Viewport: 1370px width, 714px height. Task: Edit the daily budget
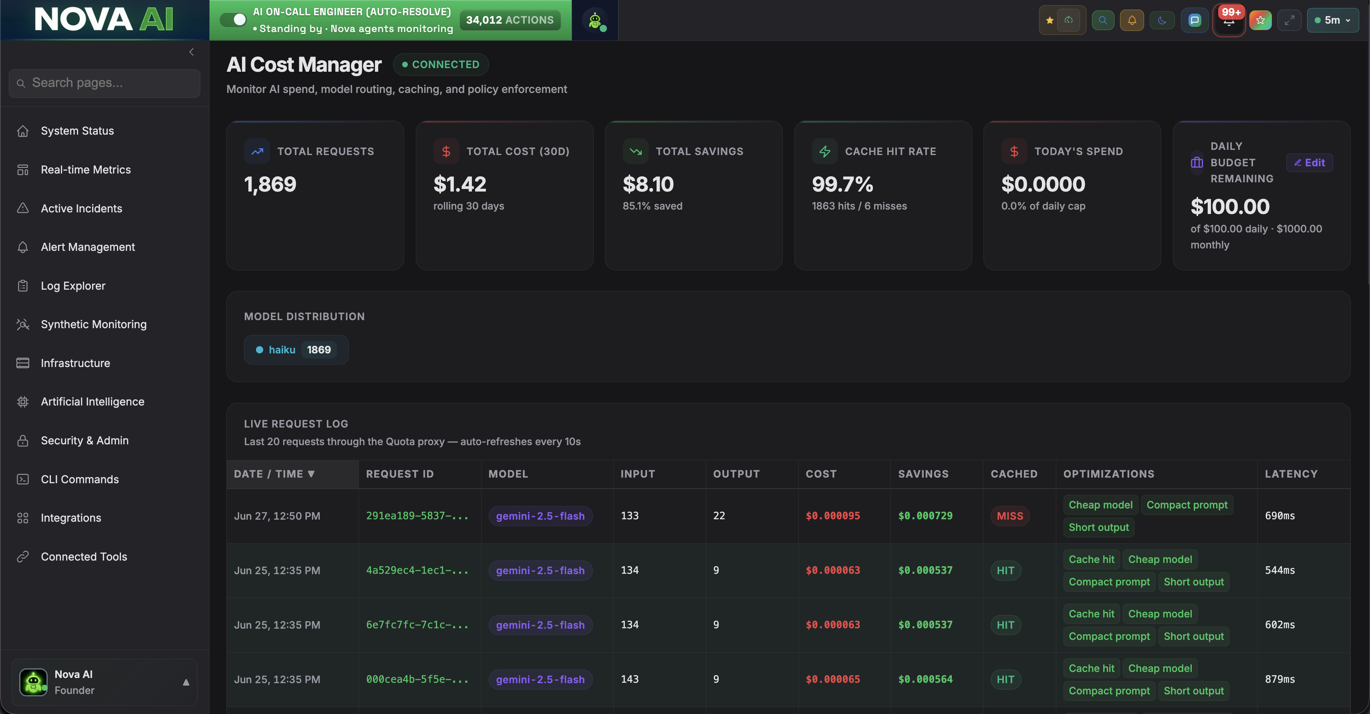(x=1310, y=163)
